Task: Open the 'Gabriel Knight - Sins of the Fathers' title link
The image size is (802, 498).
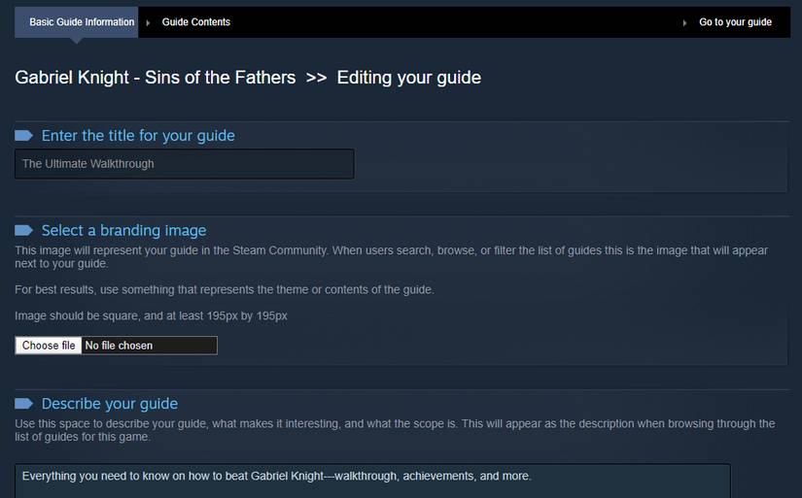Action: pos(155,78)
